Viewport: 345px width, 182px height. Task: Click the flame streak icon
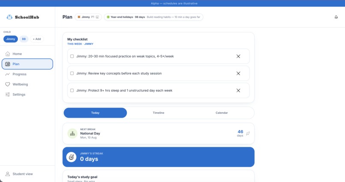[x=71, y=157]
